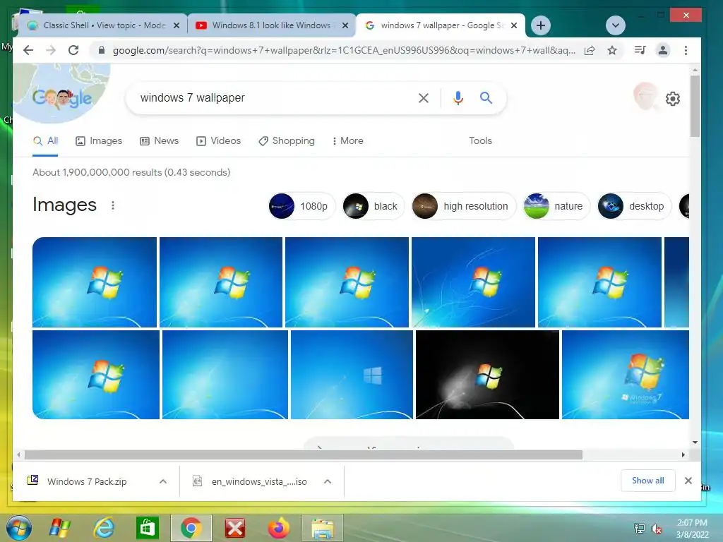723x542 pixels.
Task: Click the horizontal scroll right arrow
Action: 683,455
